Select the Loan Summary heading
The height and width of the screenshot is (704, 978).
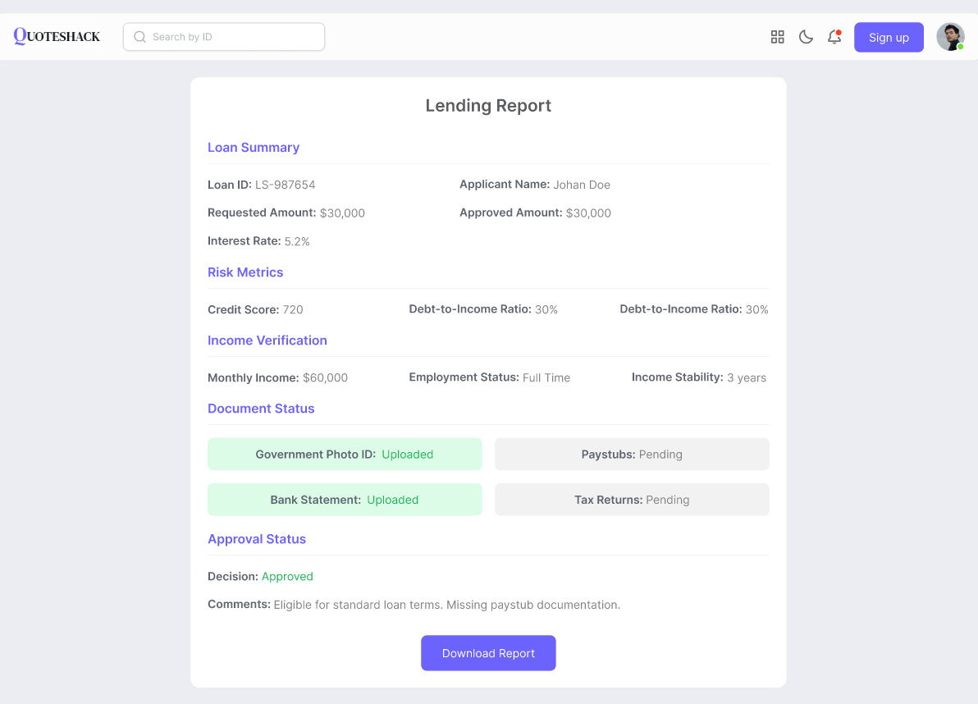[254, 147]
